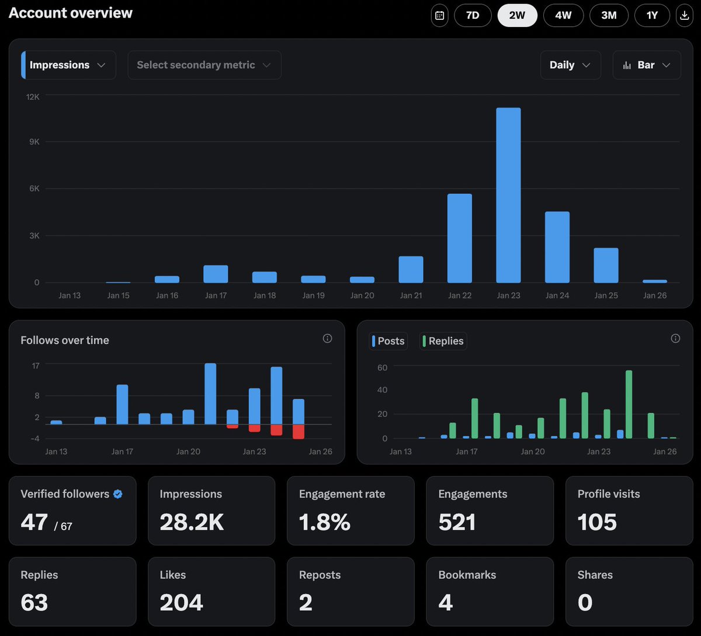Click the Jan 24 impressions bar

557,248
